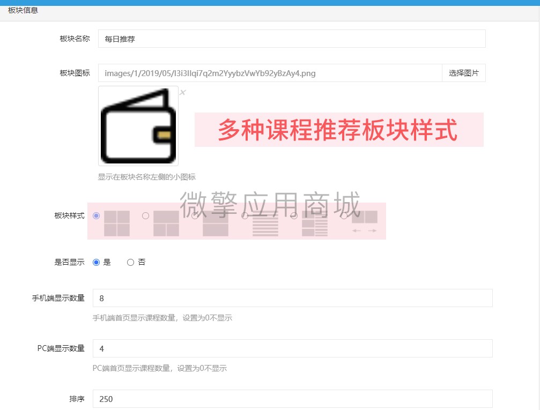Screen dimensions: 540x410
Task: Click the 是否显示 label
Action: [x=69, y=262]
